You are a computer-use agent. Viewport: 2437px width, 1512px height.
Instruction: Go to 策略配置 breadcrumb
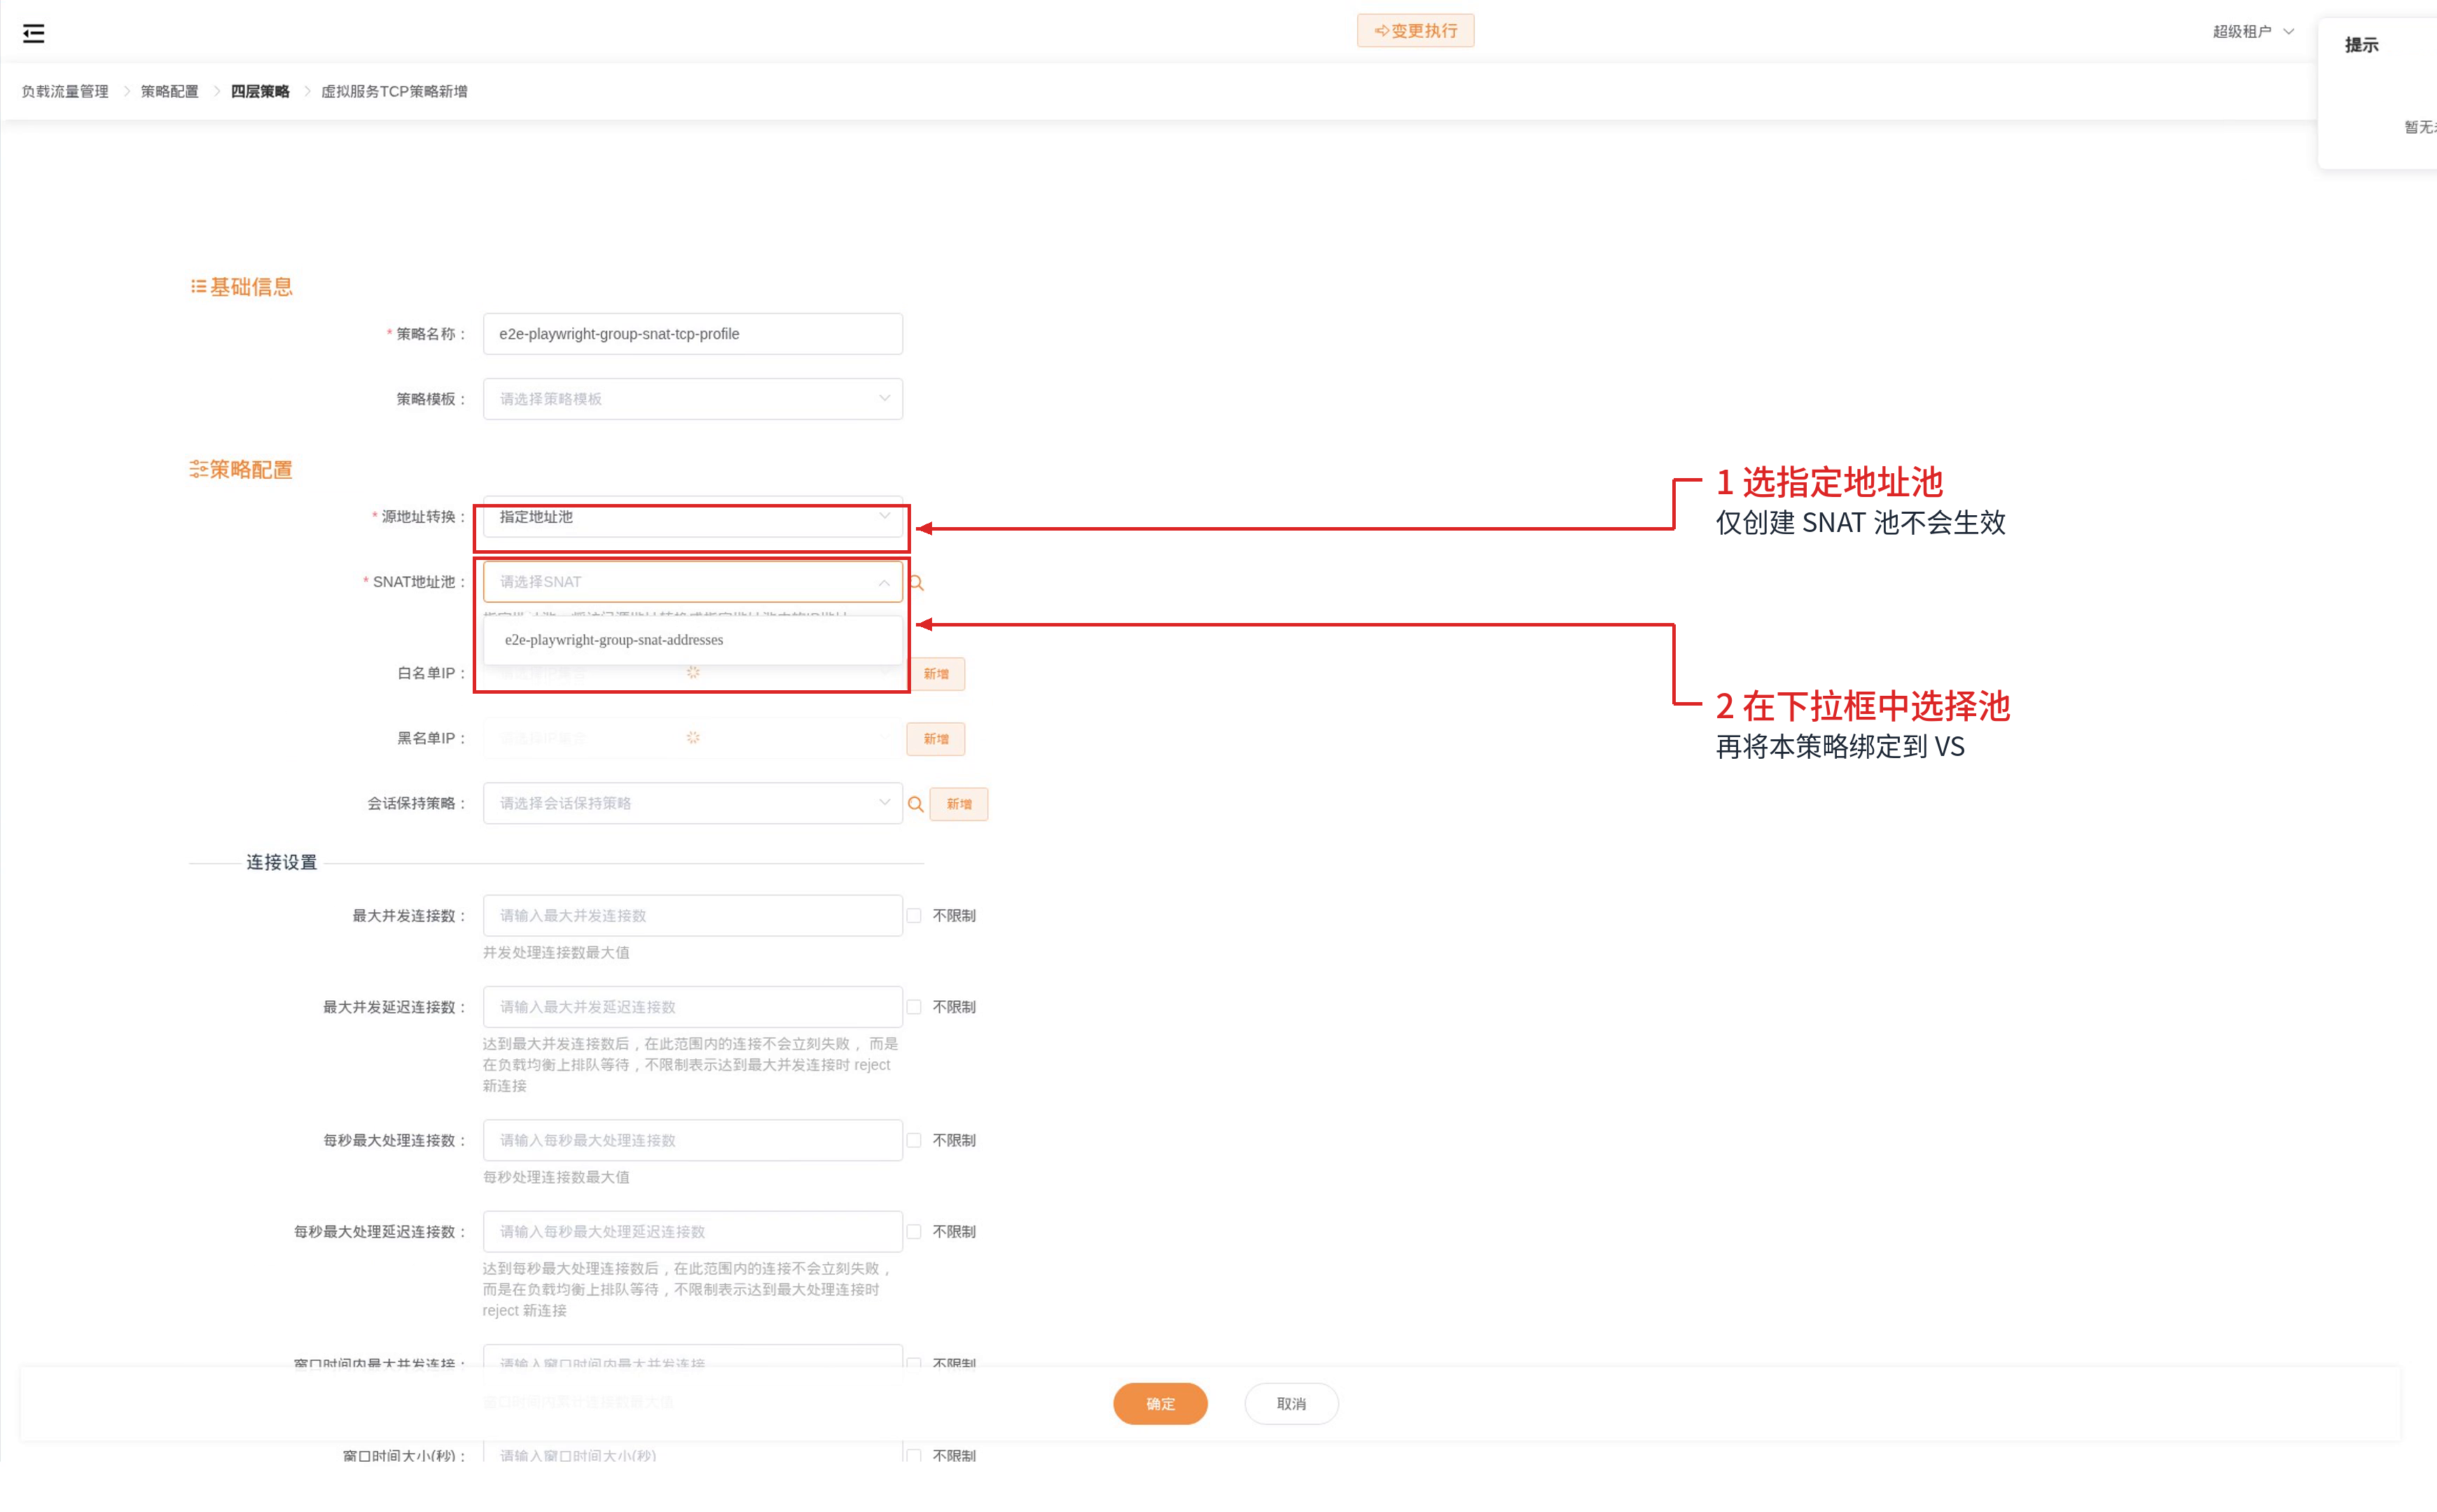tap(169, 91)
